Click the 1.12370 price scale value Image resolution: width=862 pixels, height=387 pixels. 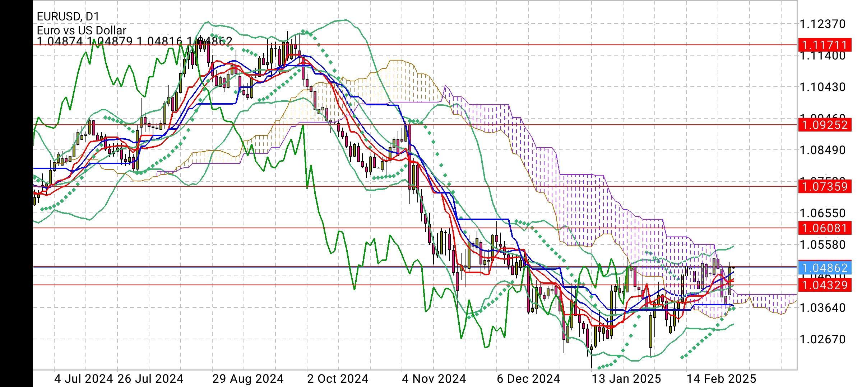822,24
